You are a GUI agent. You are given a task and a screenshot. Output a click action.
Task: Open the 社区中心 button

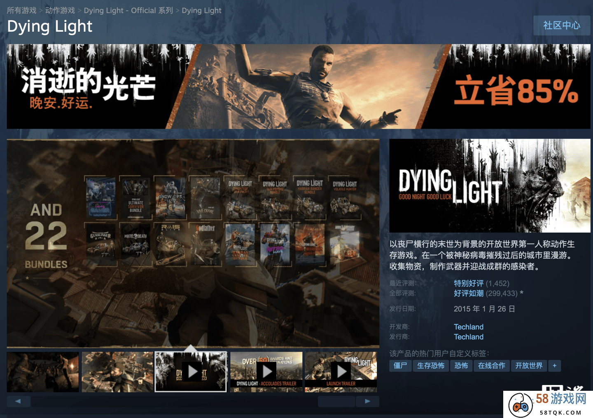point(562,26)
